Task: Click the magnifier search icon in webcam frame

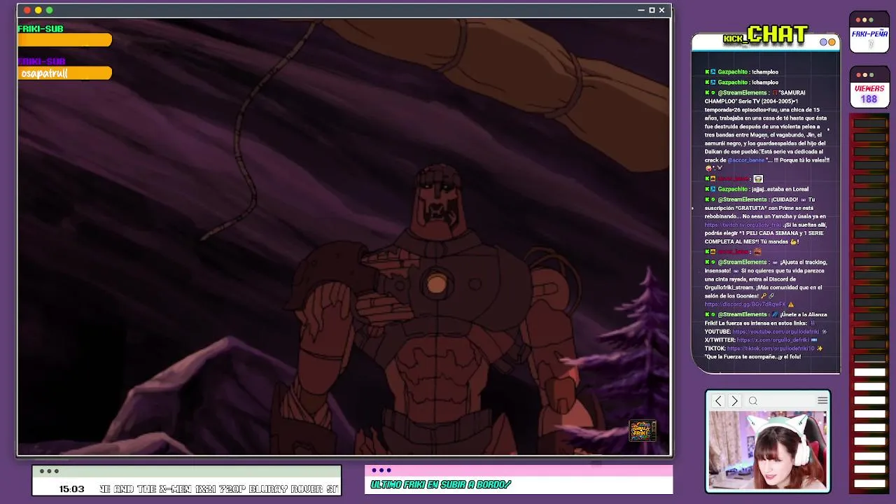Action: (x=753, y=400)
